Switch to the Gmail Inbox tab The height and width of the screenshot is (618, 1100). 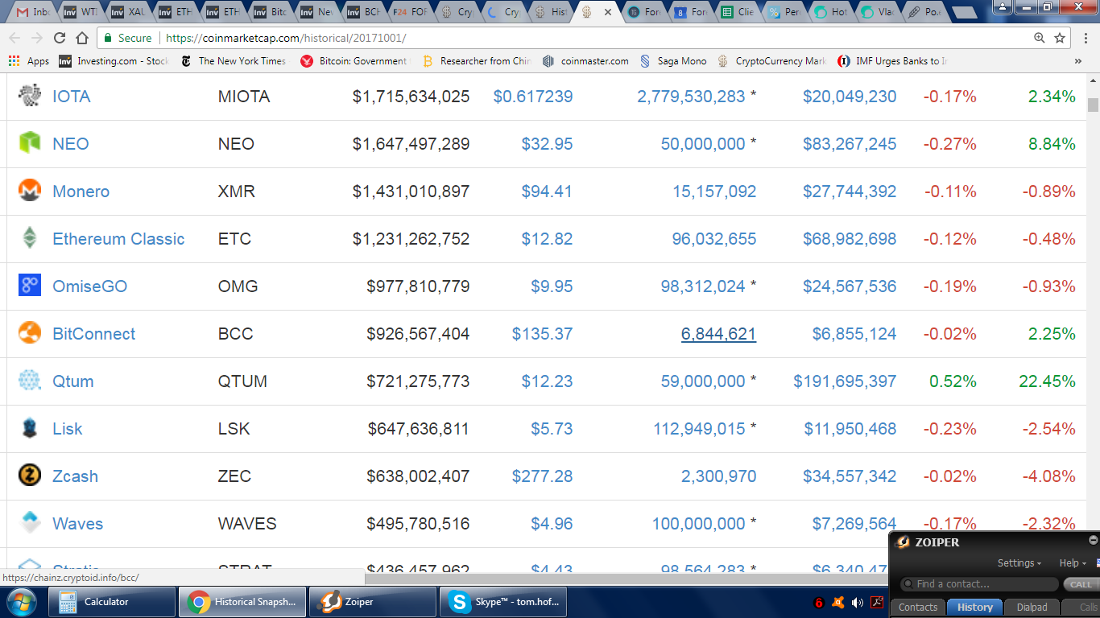pyautogui.click(x=35, y=12)
